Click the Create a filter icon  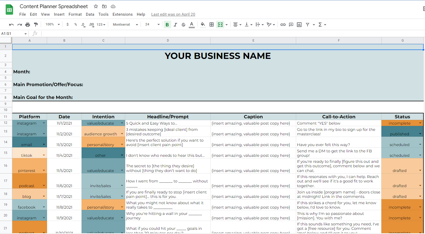308,25
